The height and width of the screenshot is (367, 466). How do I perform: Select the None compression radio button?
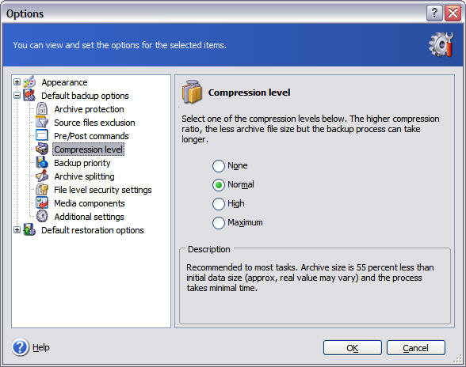tap(219, 166)
